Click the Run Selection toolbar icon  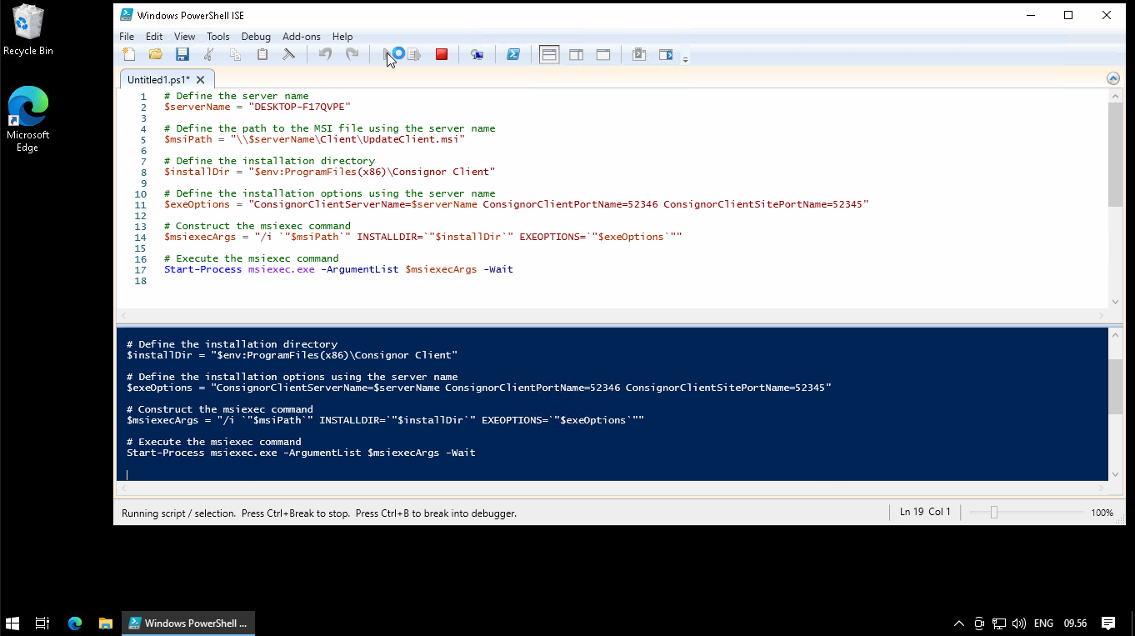414,55
